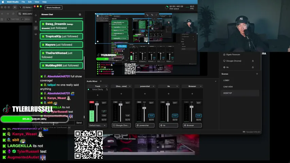Mute the tts channel
290x163 pixels.
[x=175, y=120]
